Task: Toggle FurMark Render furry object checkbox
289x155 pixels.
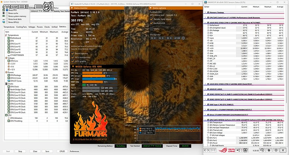Action: [152, 19]
